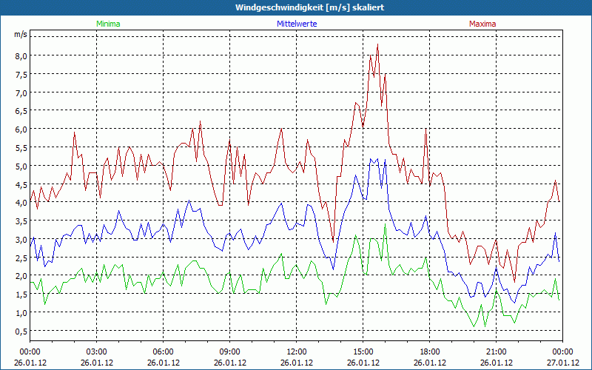
Task: Select the 06:00 time axis label
Action: coord(164,351)
